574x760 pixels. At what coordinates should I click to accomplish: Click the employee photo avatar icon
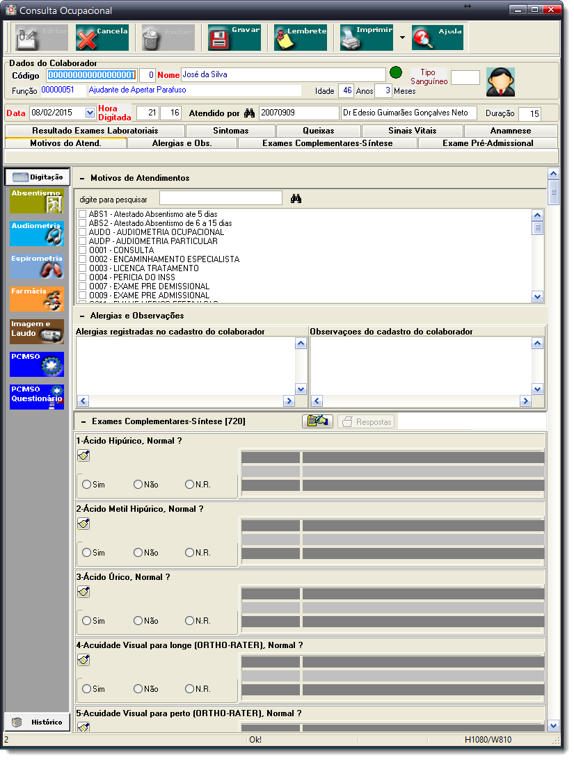click(x=501, y=82)
